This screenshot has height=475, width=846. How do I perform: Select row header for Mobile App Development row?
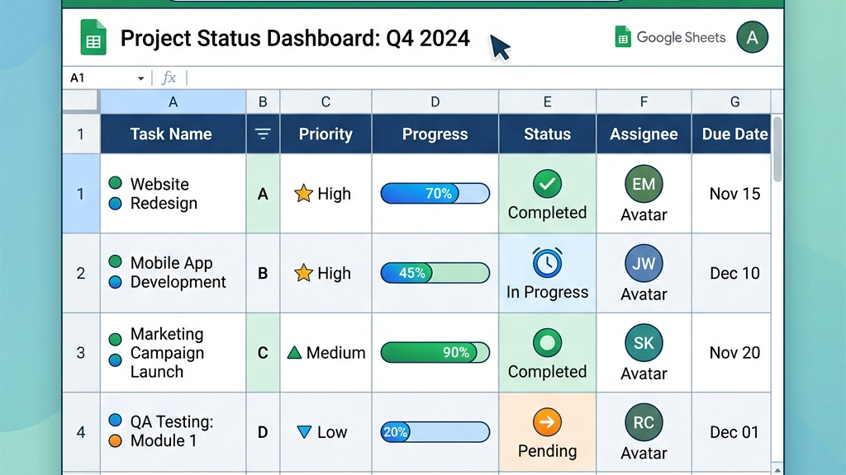click(81, 273)
